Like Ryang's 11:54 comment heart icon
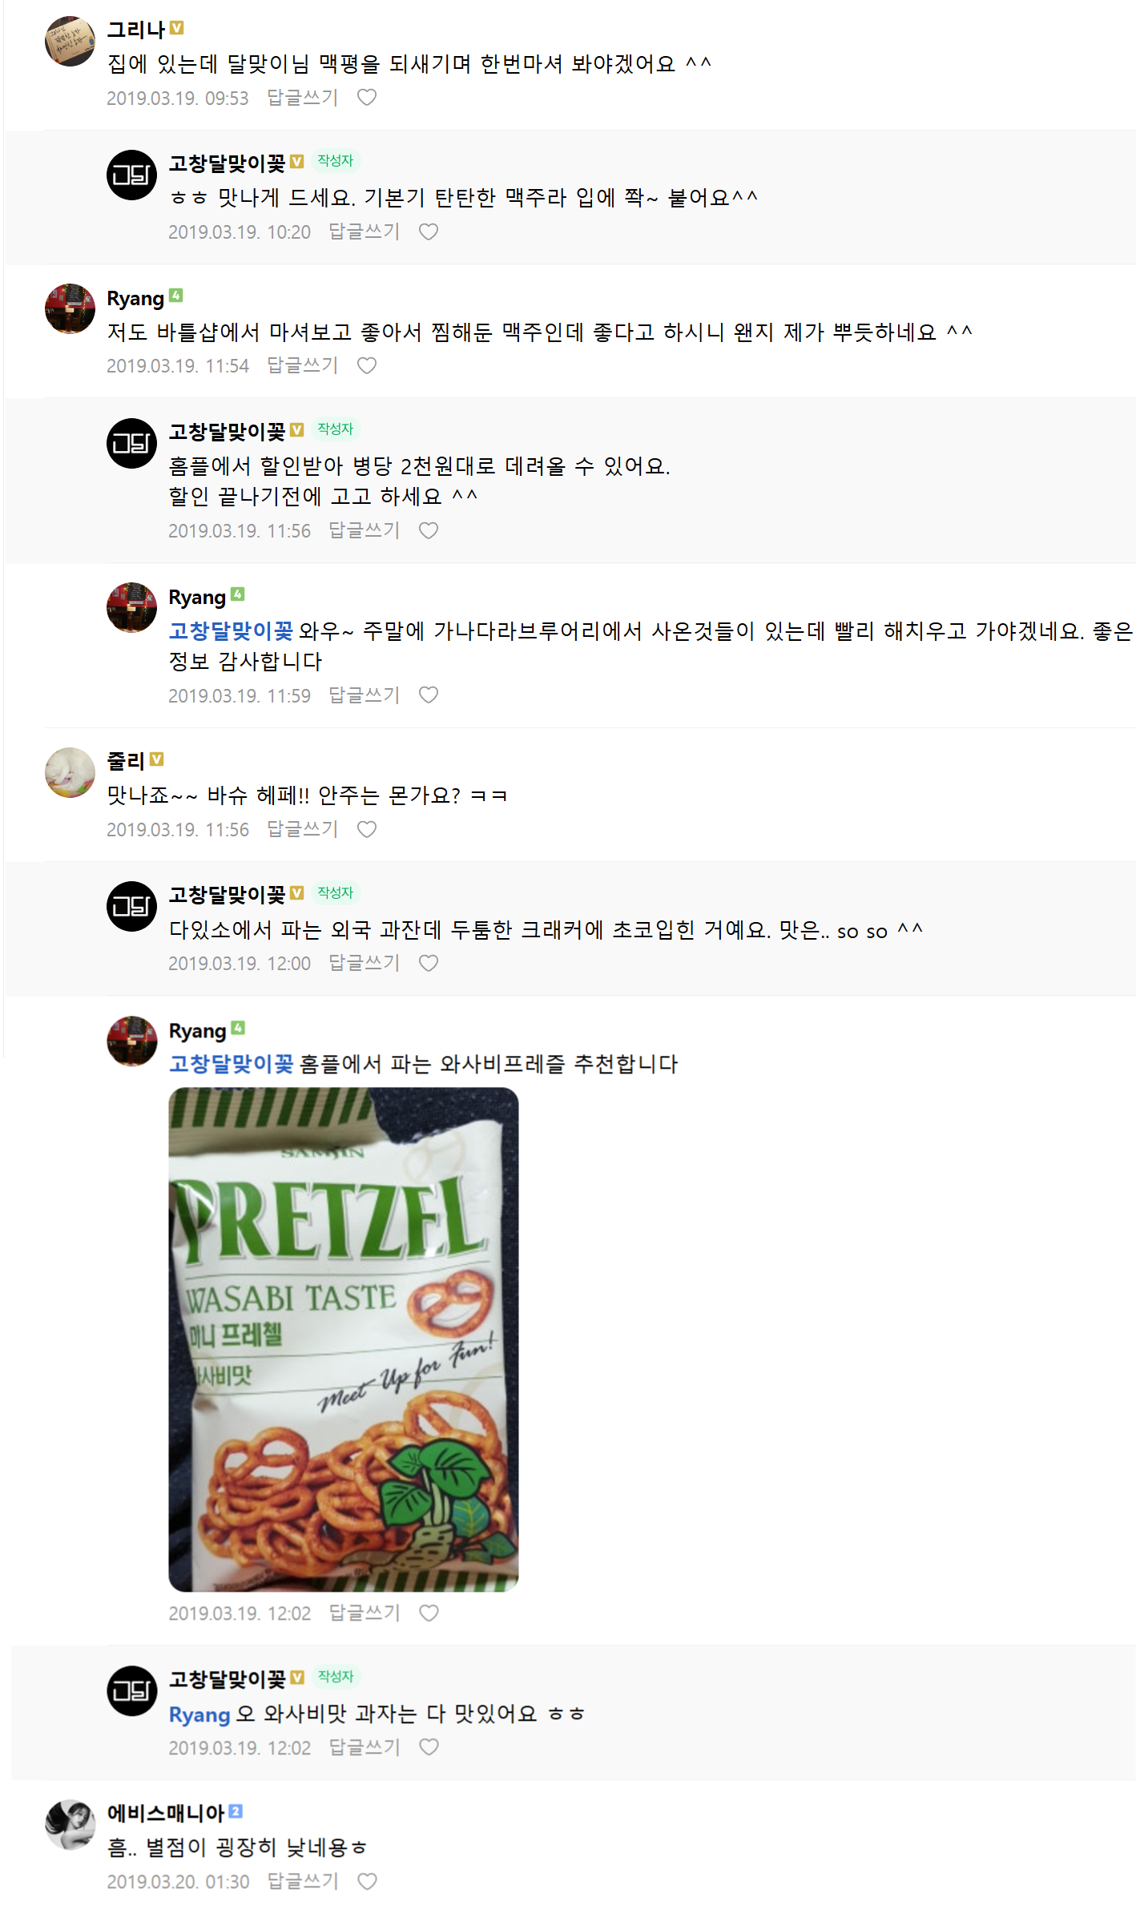The image size is (1136, 1917). [x=367, y=366]
